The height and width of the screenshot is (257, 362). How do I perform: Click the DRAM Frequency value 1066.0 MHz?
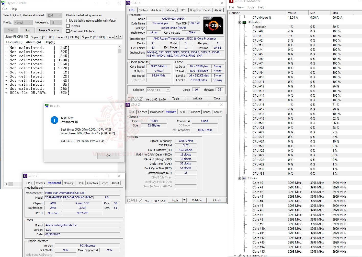pyautogui.click(x=186, y=141)
